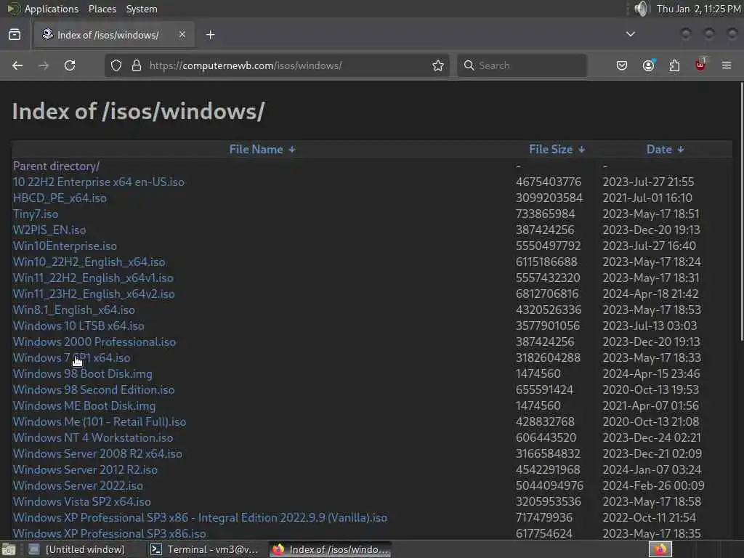Click Windows 7 SP1 x64.iso link
The width and height of the screenshot is (744, 558).
pyautogui.click(x=72, y=357)
